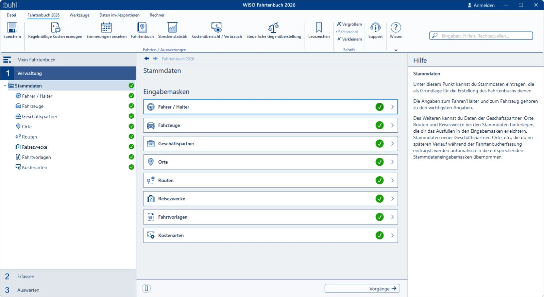Click Vergrößern to enlarge font

pos(350,24)
